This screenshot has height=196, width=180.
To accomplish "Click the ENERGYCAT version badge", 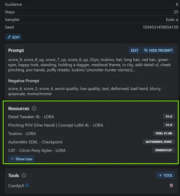I will 164,150.
